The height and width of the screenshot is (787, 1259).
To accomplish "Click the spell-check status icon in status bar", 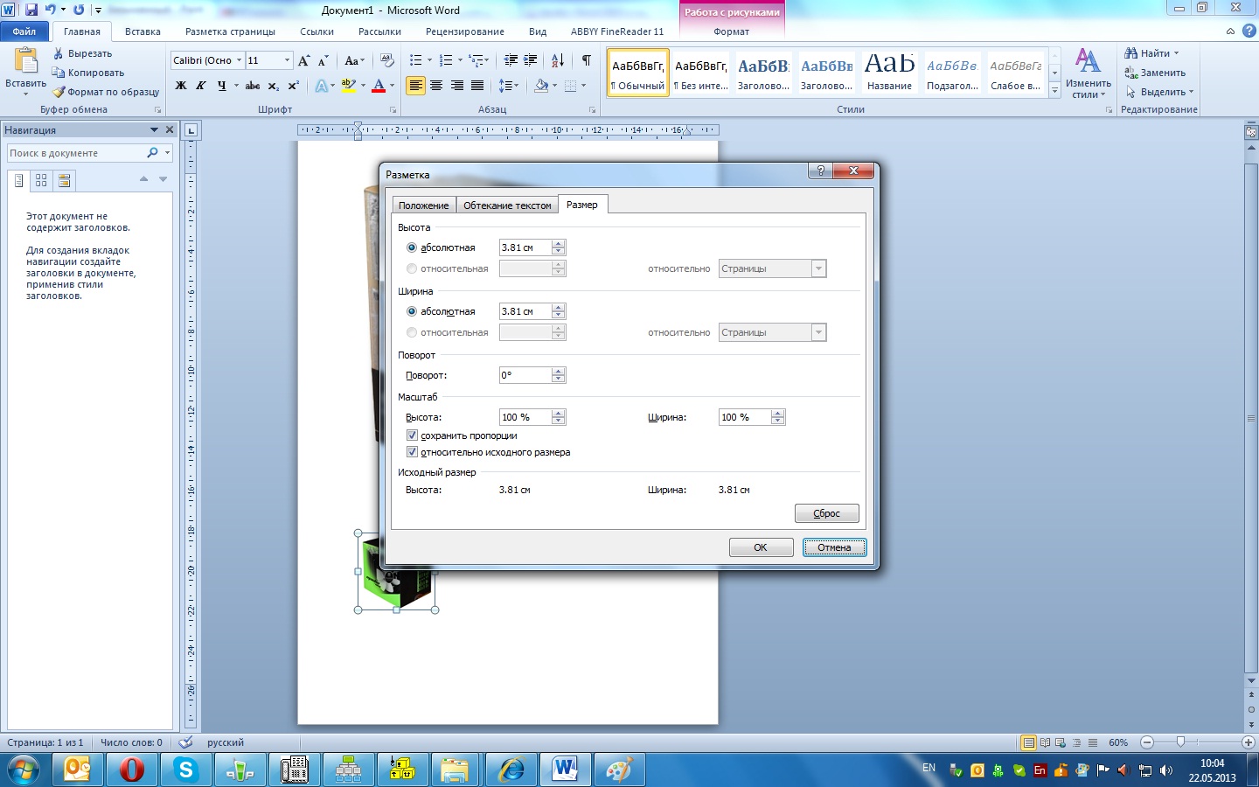I will [x=185, y=742].
